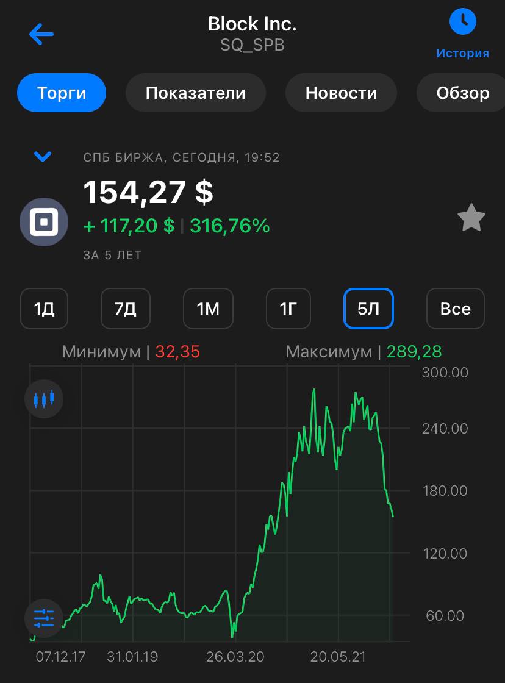The height and width of the screenshot is (683, 505).
Task: Tap the Максимум 289,28 value
Action: [x=414, y=351]
